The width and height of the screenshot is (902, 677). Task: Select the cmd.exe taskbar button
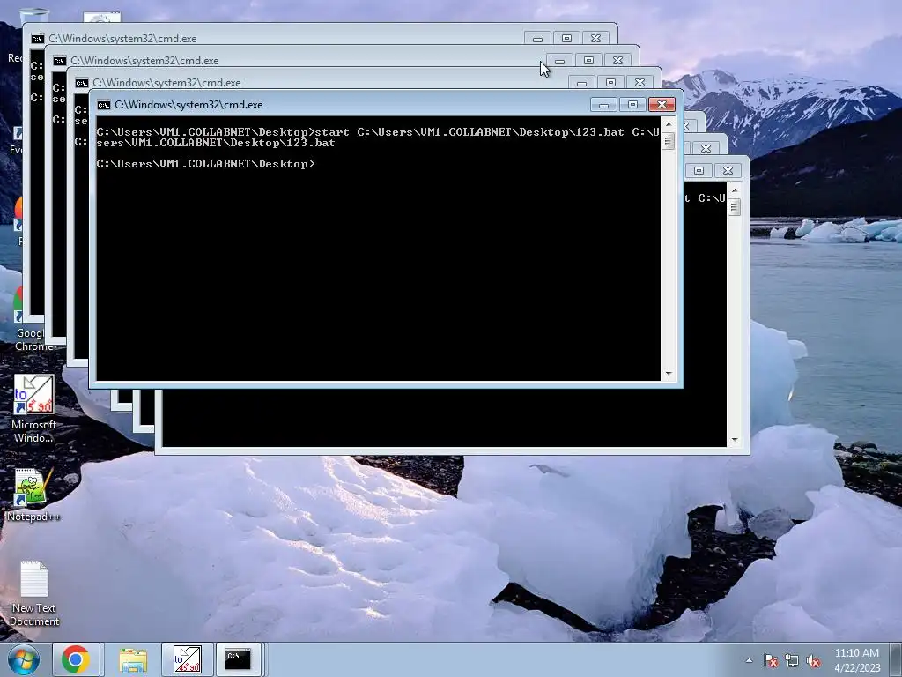(238, 659)
